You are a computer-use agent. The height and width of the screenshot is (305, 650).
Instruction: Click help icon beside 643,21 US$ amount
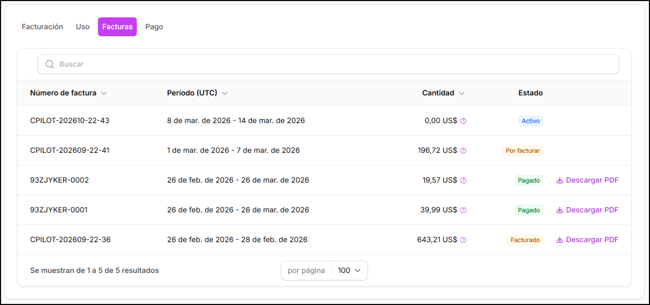pos(463,240)
